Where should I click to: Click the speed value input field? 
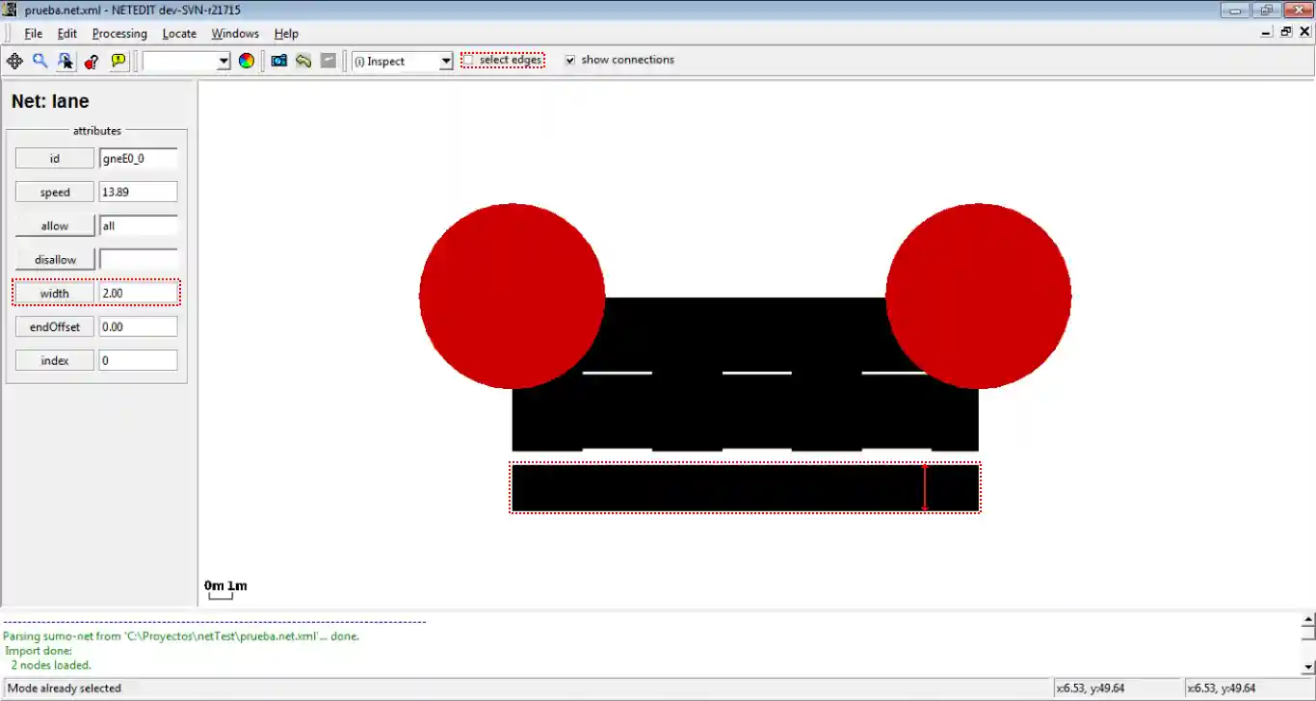[138, 193]
